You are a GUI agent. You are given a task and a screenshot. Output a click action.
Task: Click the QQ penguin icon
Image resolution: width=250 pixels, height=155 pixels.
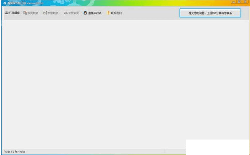(x=85, y=13)
